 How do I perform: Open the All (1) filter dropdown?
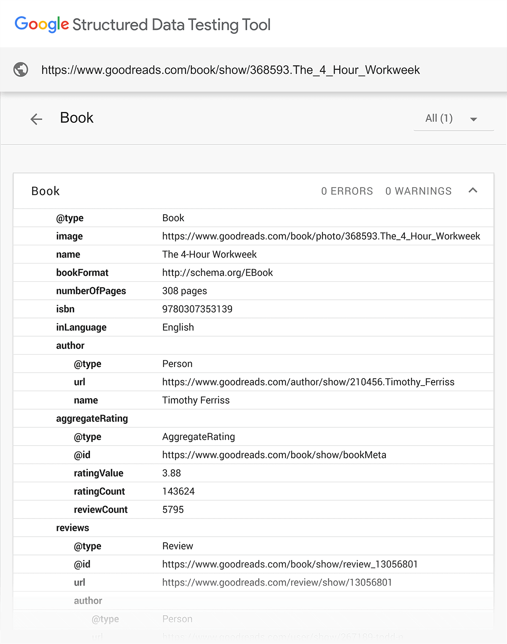[x=453, y=118]
